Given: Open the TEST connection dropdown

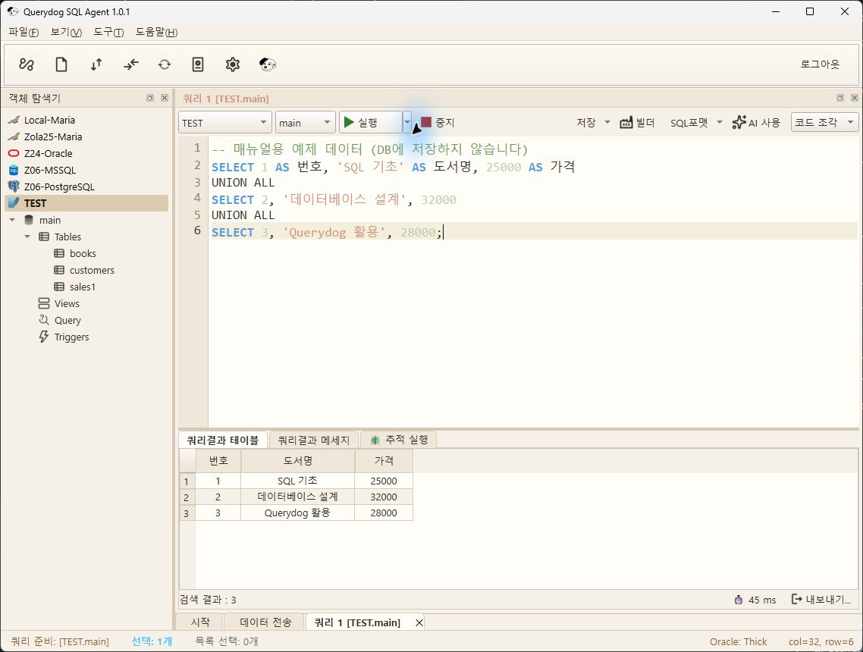Looking at the screenshot, I should pyautogui.click(x=224, y=123).
